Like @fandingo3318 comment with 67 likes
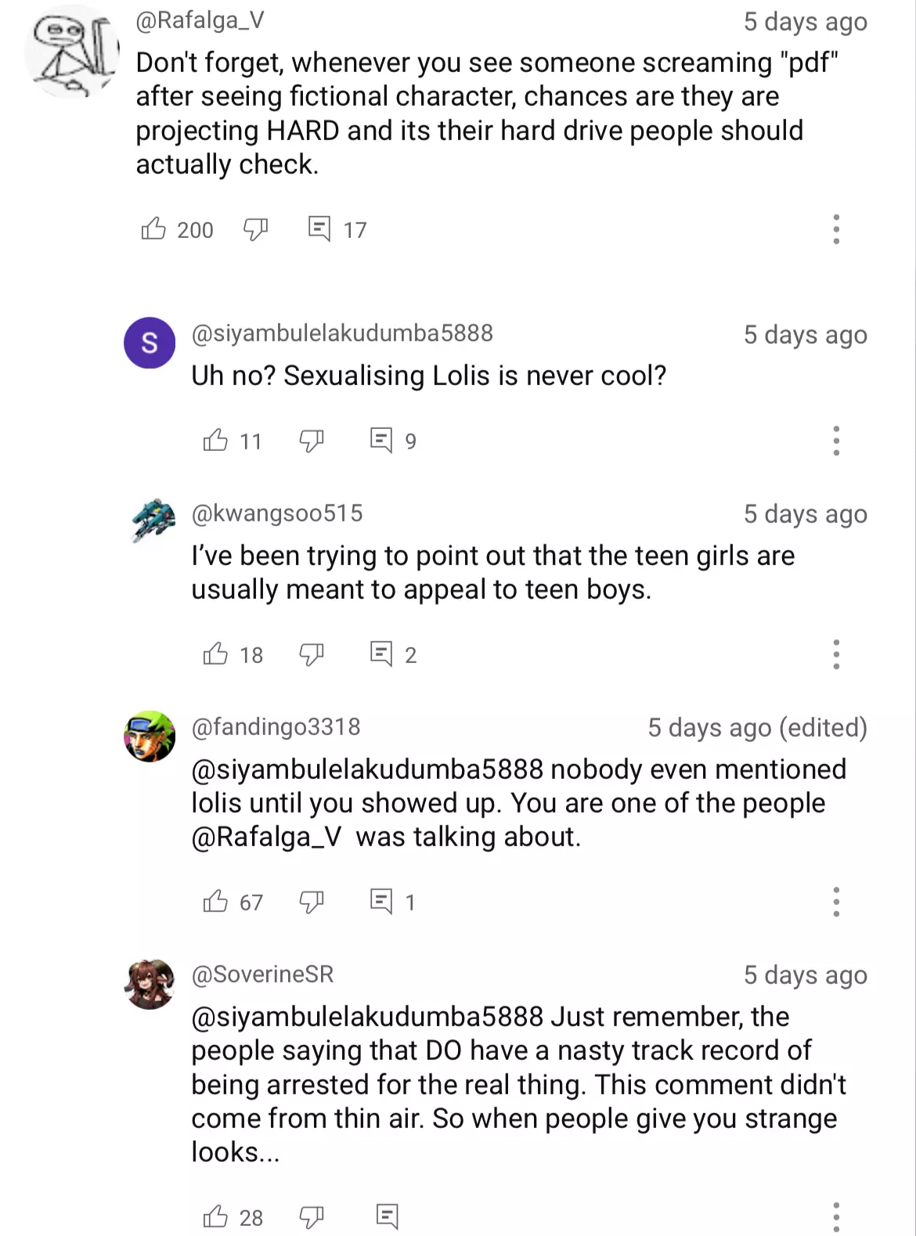Viewport: 916px width, 1236px height. [215, 901]
